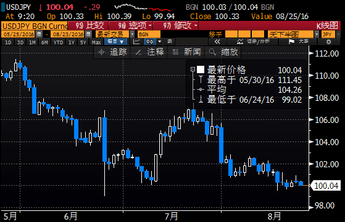Activate 追踪 crosshair tracking tool

point(112,52)
